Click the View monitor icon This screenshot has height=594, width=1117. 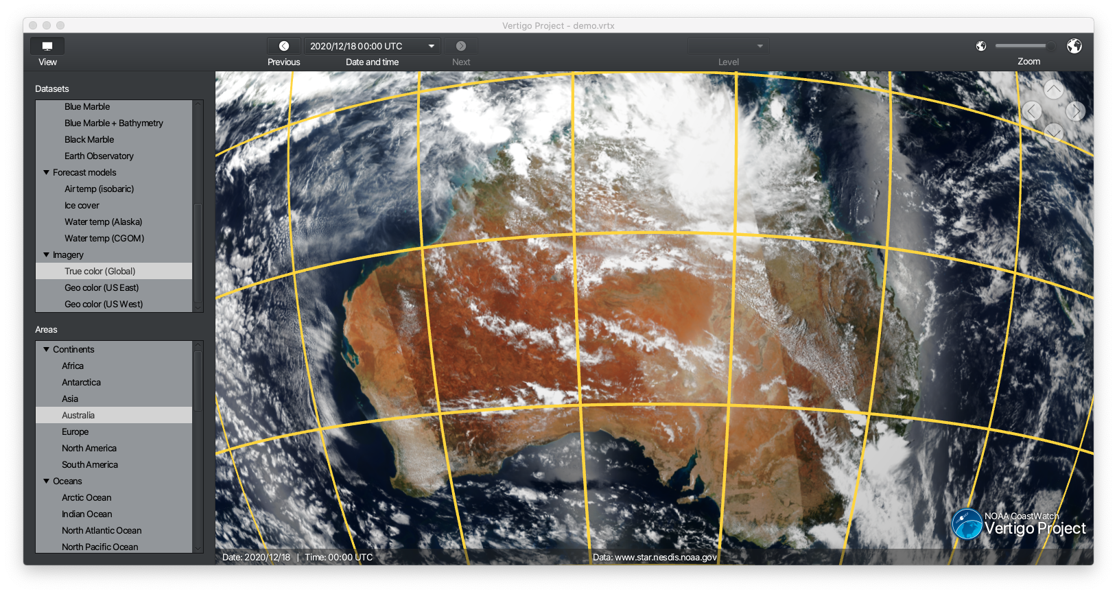(x=47, y=46)
